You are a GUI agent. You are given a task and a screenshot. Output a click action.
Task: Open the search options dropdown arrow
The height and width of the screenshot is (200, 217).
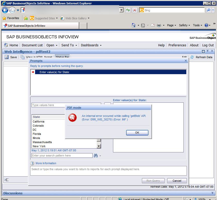(x=100, y=156)
